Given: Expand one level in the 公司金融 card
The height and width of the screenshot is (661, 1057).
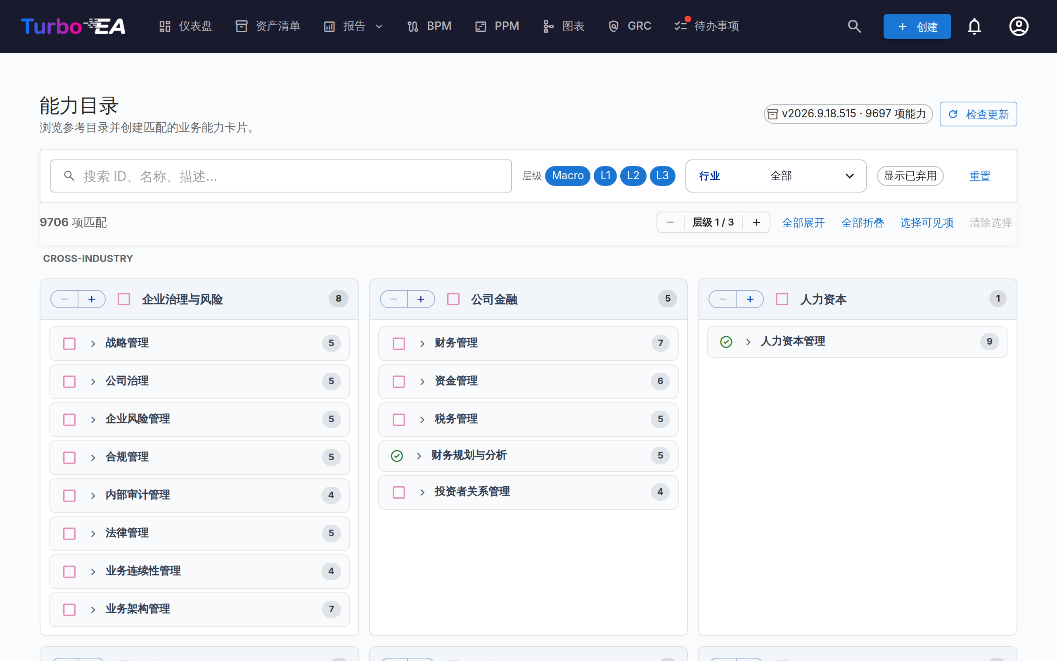Looking at the screenshot, I should click(x=421, y=299).
